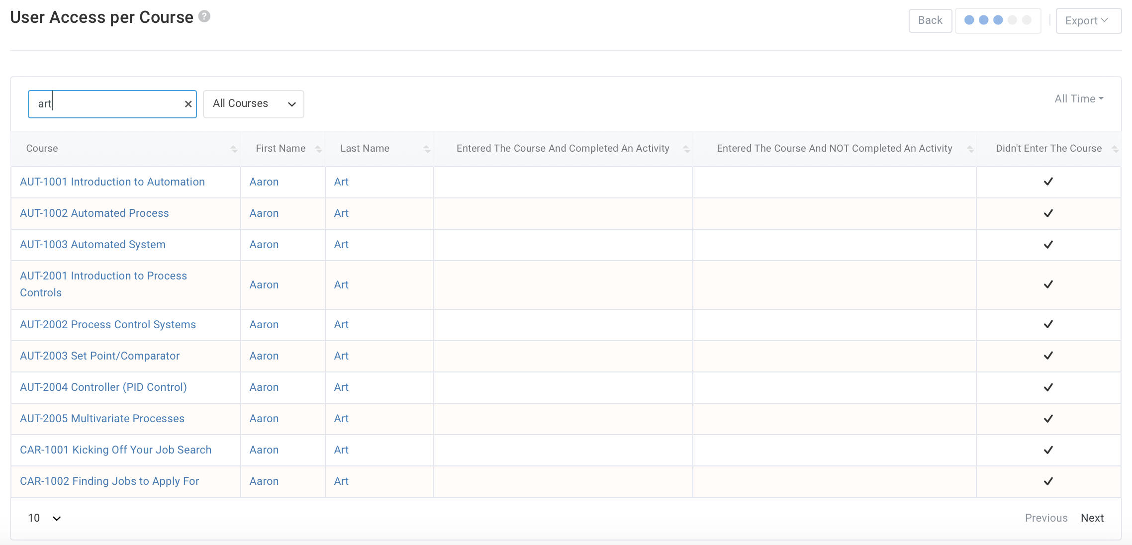Sort Didn't Enter The Course column
The height and width of the screenshot is (545, 1132).
click(1115, 149)
